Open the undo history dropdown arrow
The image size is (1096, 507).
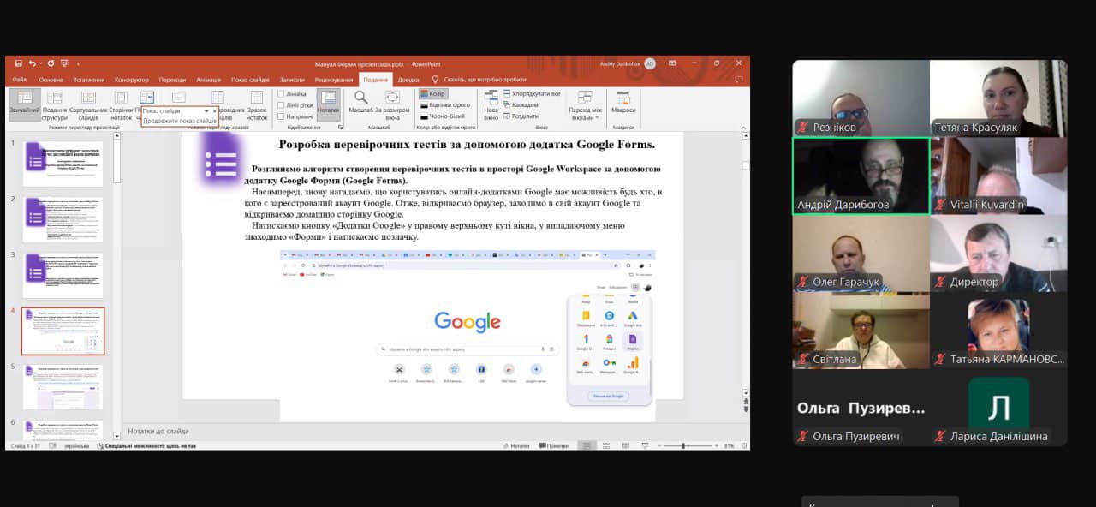click(x=41, y=63)
